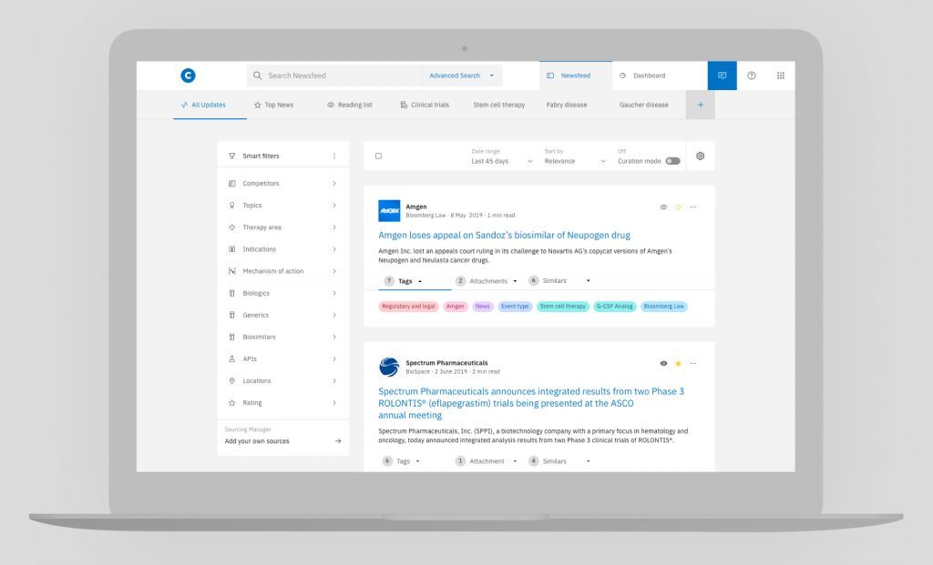The width and height of the screenshot is (933, 565).
Task: Click the Bloomberg Law tag
Action: click(664, 307)
